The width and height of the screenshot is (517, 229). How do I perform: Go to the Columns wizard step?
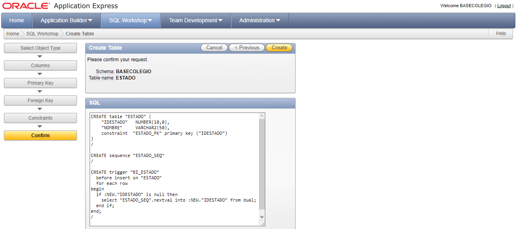(x=40, y=66)
